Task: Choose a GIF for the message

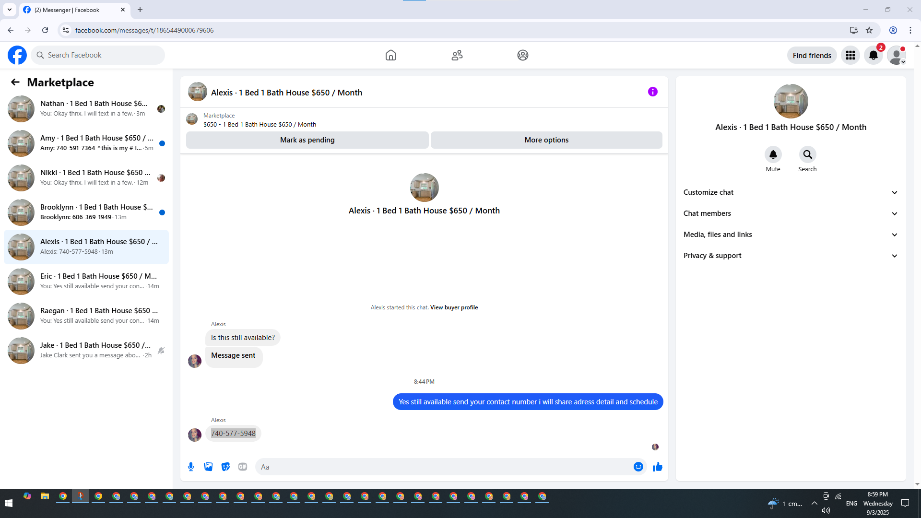Action: click(x=243, y=467)
